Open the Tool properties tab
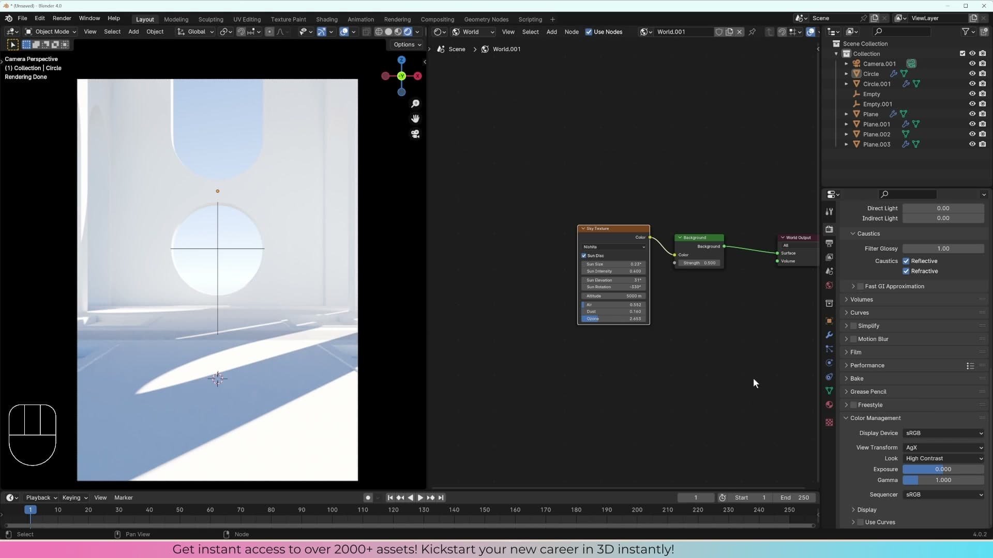The height and width of the screenshot is (558, 993). coord(829,211)
